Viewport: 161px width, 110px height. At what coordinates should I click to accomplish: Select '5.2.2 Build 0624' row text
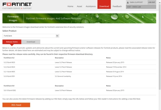coord(9,67)
